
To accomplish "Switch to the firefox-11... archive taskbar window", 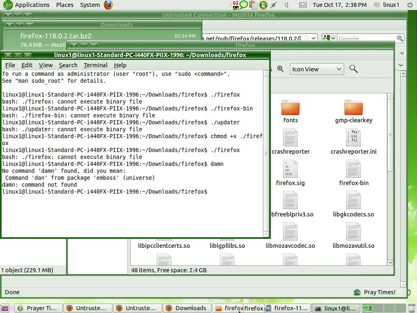I will pyautogui.click(x=287, y=308).
